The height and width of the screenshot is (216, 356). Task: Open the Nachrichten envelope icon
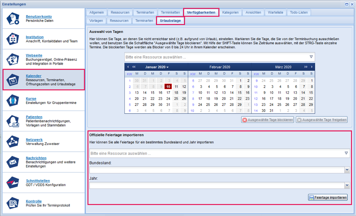[13, 162]
